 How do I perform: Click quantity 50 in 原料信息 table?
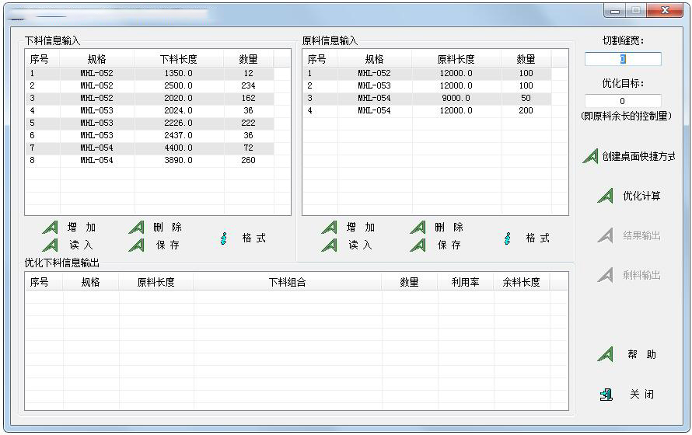click(526, 98)
